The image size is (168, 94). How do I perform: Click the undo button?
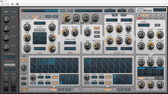[6, 12]
